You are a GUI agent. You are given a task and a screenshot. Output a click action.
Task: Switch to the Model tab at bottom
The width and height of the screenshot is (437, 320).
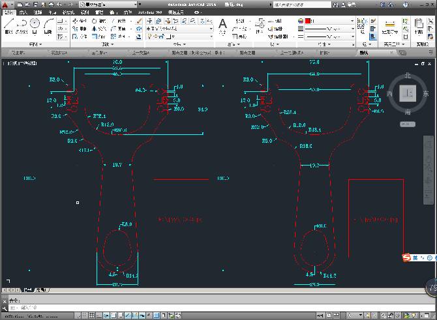click(27, 290)
